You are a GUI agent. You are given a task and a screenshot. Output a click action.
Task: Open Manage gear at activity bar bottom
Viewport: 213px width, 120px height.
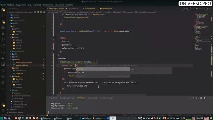(x=3, y=111)
